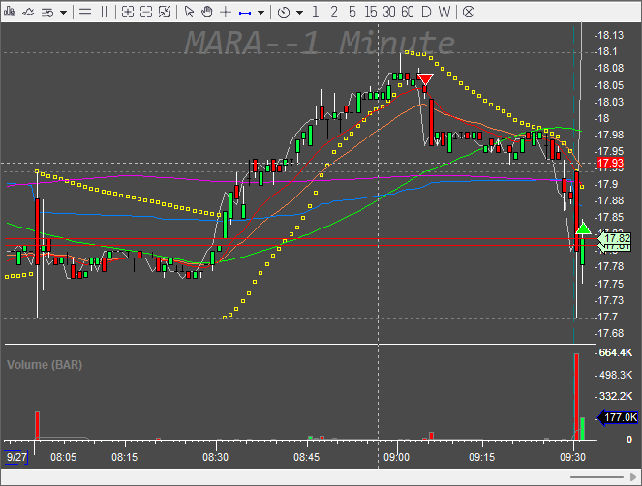Image resolution: width=642 pixels, height=486 pixels.
Task: Click the red sell triangle marker
Action: coord(425,79)
